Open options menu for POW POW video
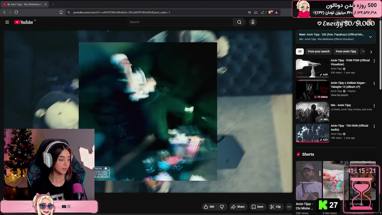The width and height of the screenshot is (382, 215). 374,61
